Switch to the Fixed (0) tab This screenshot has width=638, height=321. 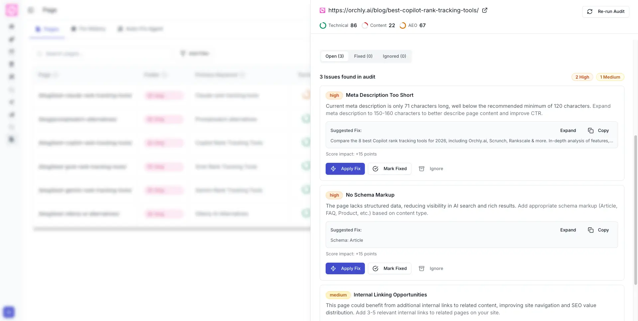click(363, 56)
